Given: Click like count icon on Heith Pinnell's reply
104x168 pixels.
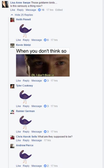Looking at the screenshot, I should pyautogui.click(x=45, y=40).
